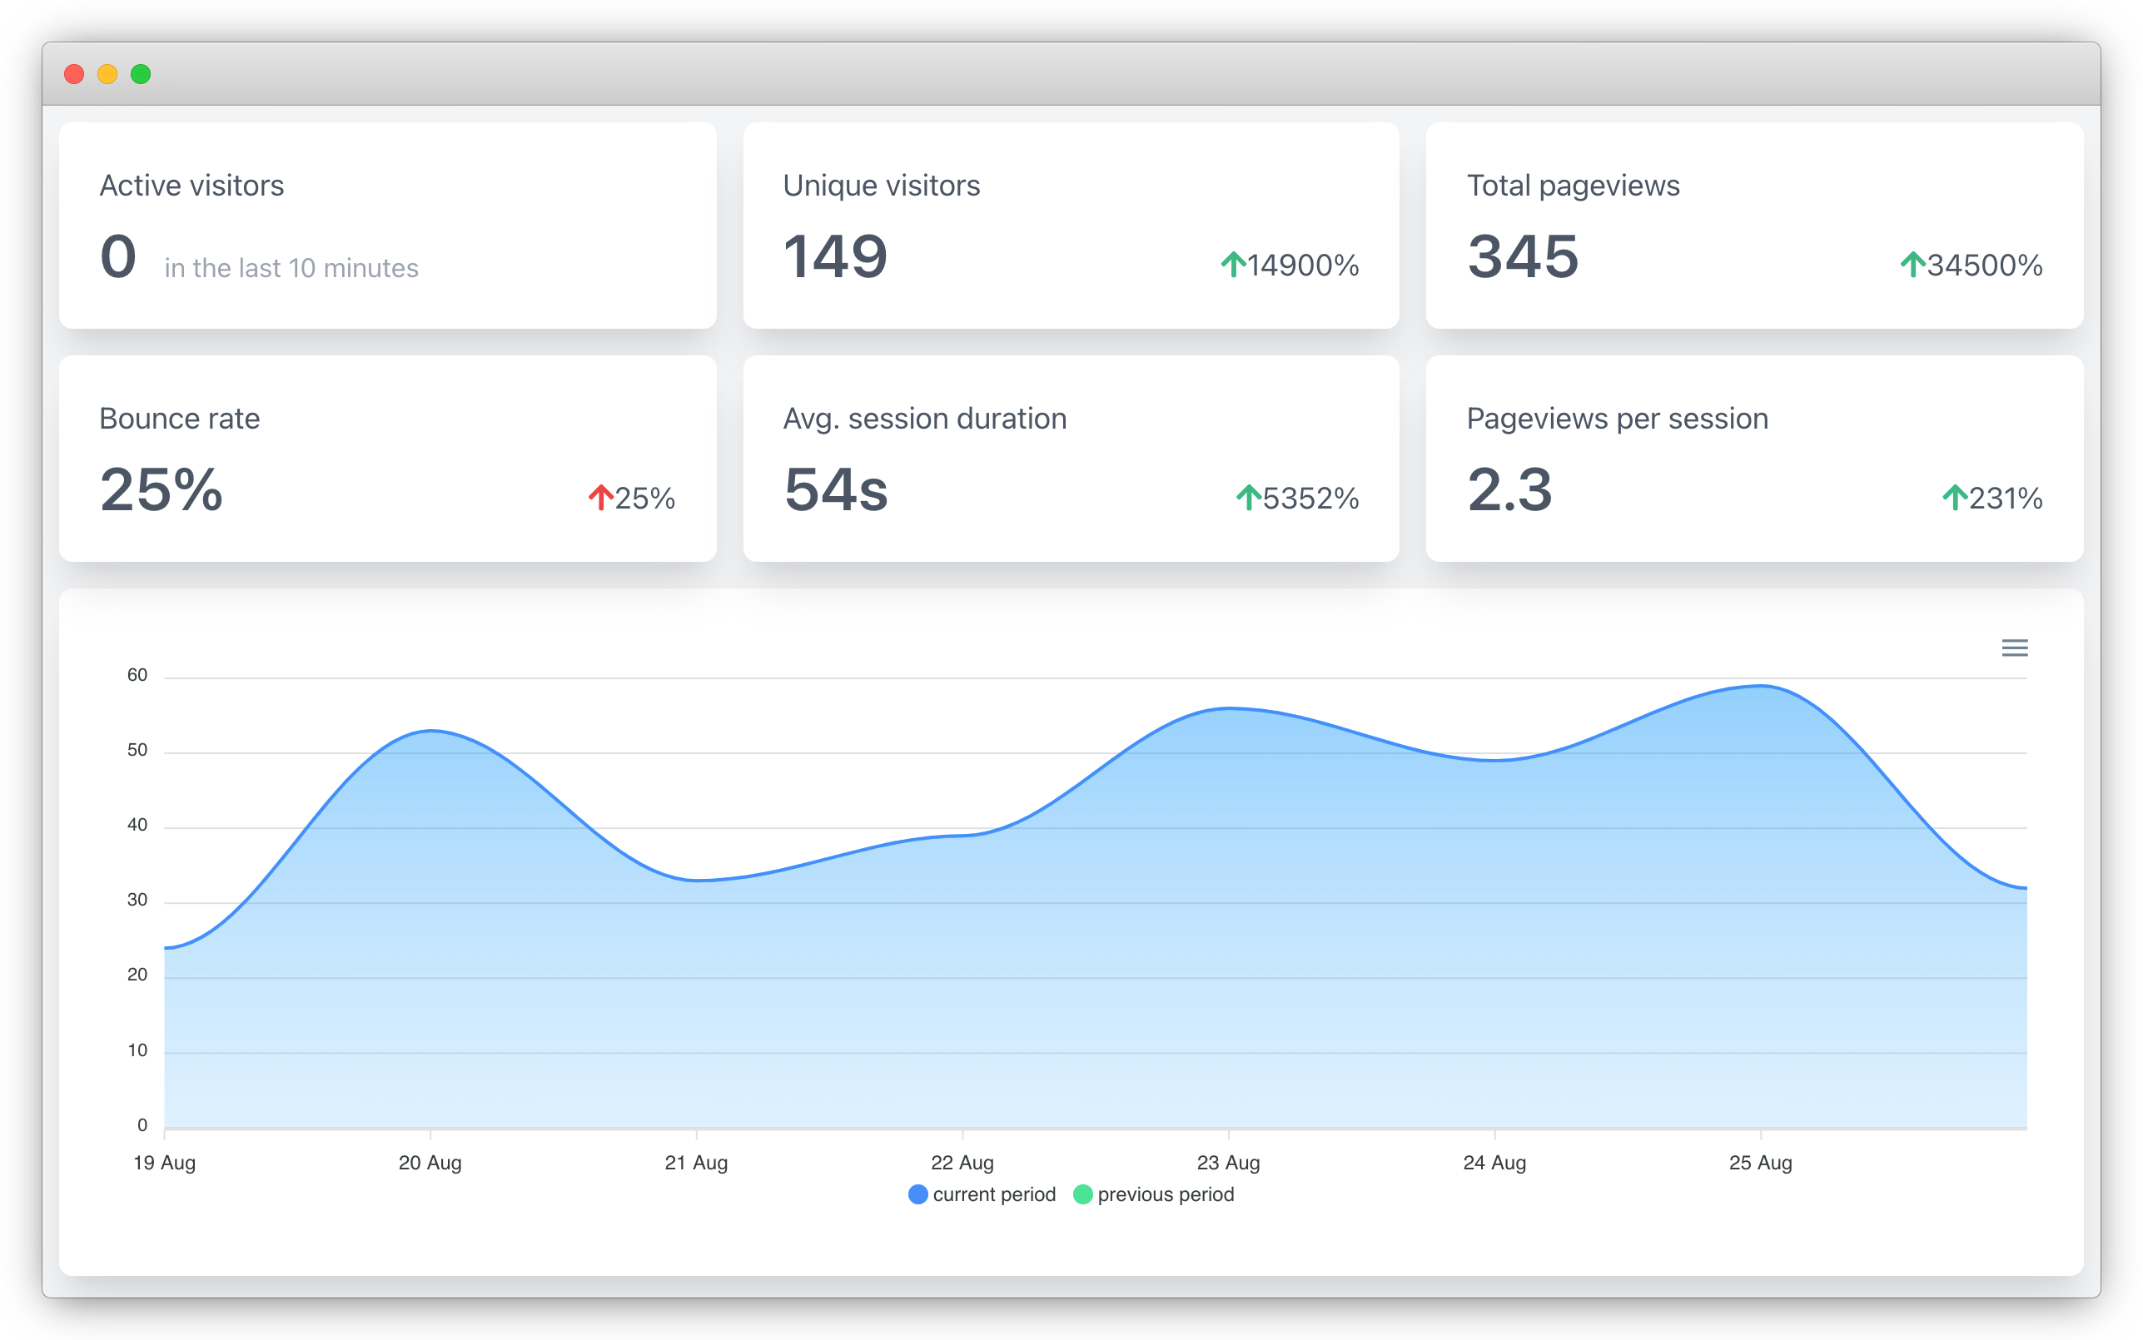The width and height of the screenshot is (2143, 1340).
Task: Click the chart peak above 23 Aug
Action: coord(1229,708)
